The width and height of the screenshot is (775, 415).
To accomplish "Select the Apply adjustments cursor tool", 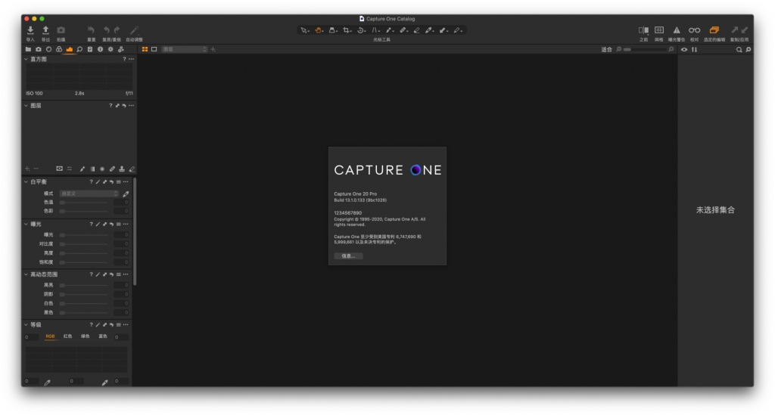I will (444, 30).
